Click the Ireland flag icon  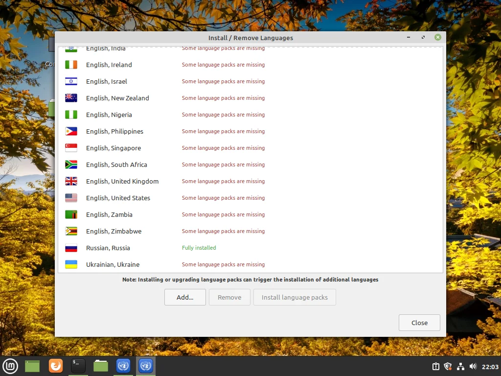tap(71, 65)
